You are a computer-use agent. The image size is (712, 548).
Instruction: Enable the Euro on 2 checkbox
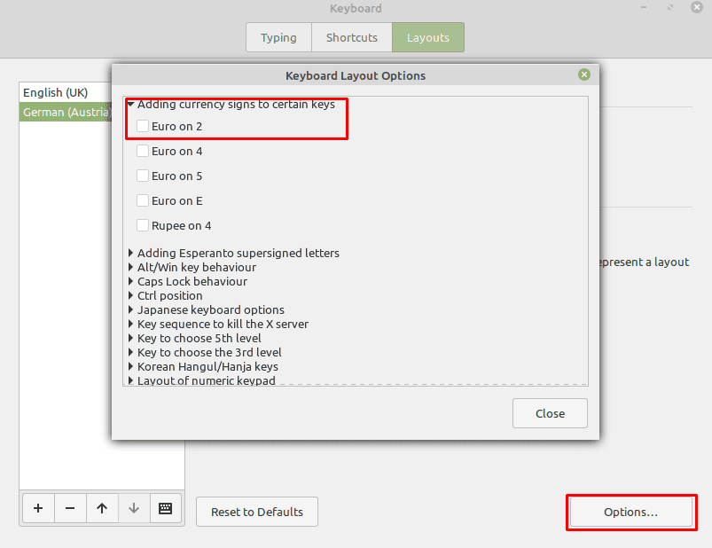point(143,126)
